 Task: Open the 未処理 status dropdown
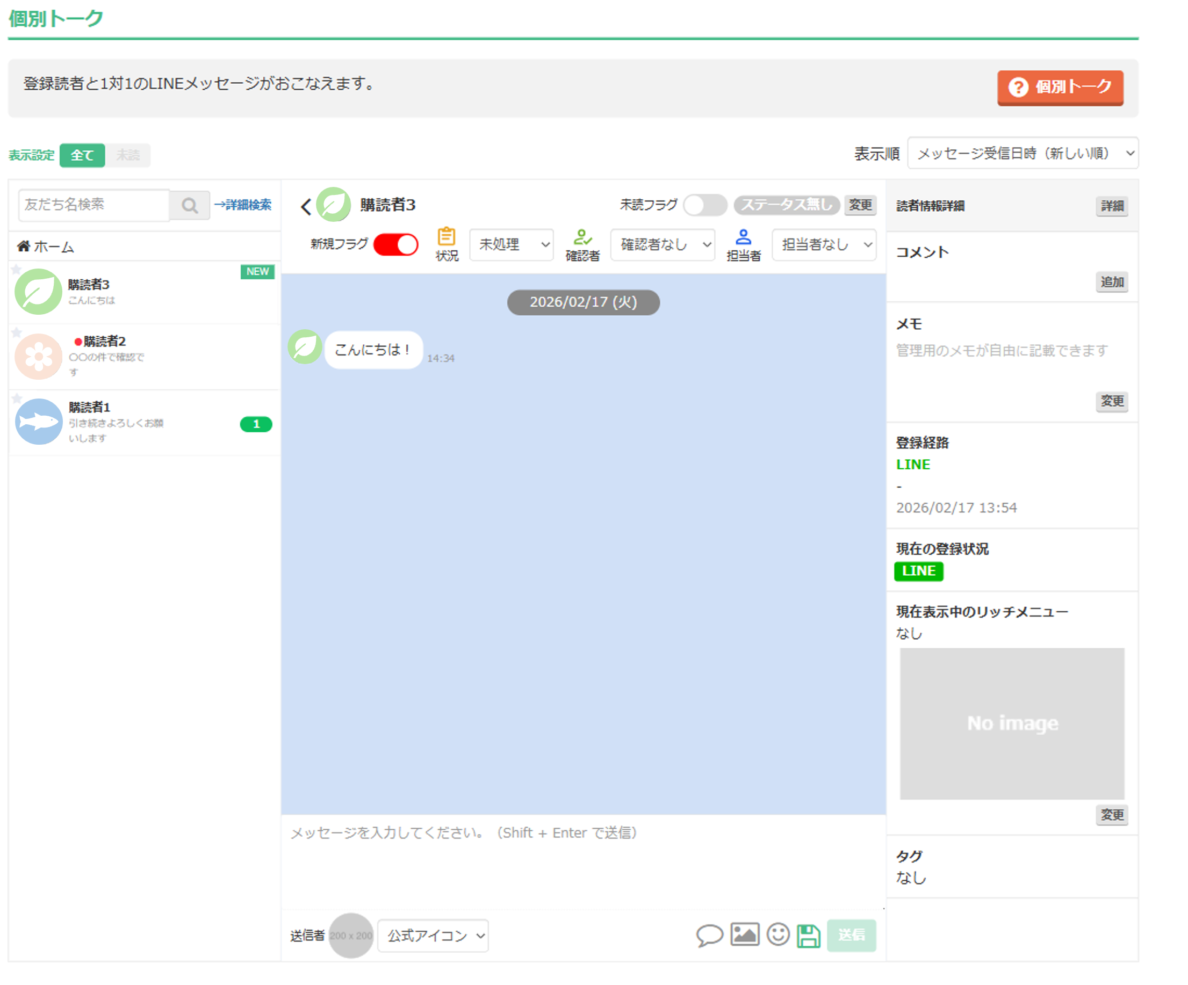click(x=511, y=244)
